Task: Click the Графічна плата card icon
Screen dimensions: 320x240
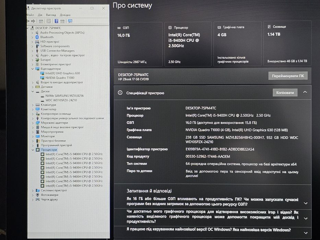Action: 219,27
